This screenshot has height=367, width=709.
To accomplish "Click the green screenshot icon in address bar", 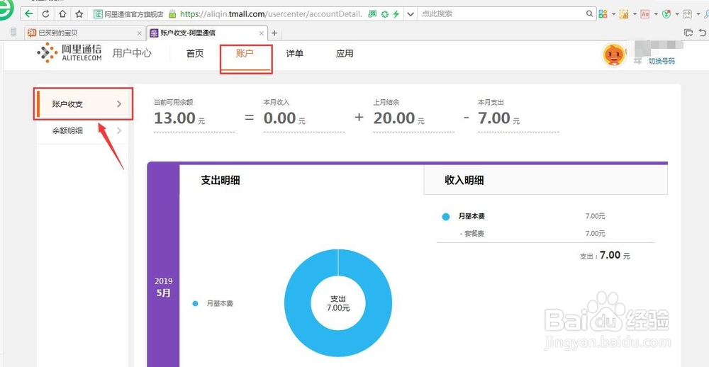I will coord(372,14).
